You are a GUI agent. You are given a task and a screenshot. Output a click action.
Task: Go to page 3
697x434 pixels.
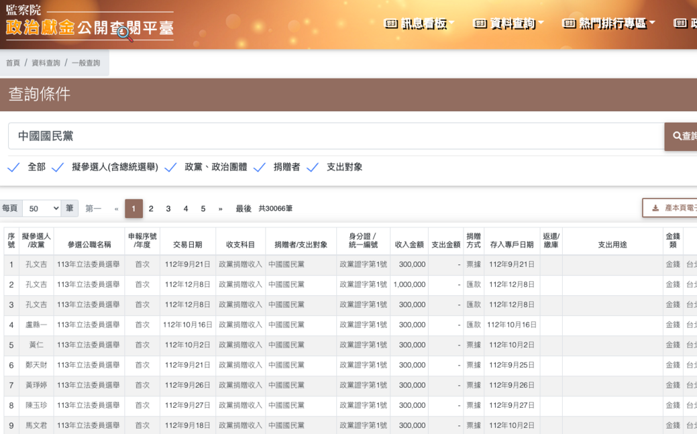[168, 209]
